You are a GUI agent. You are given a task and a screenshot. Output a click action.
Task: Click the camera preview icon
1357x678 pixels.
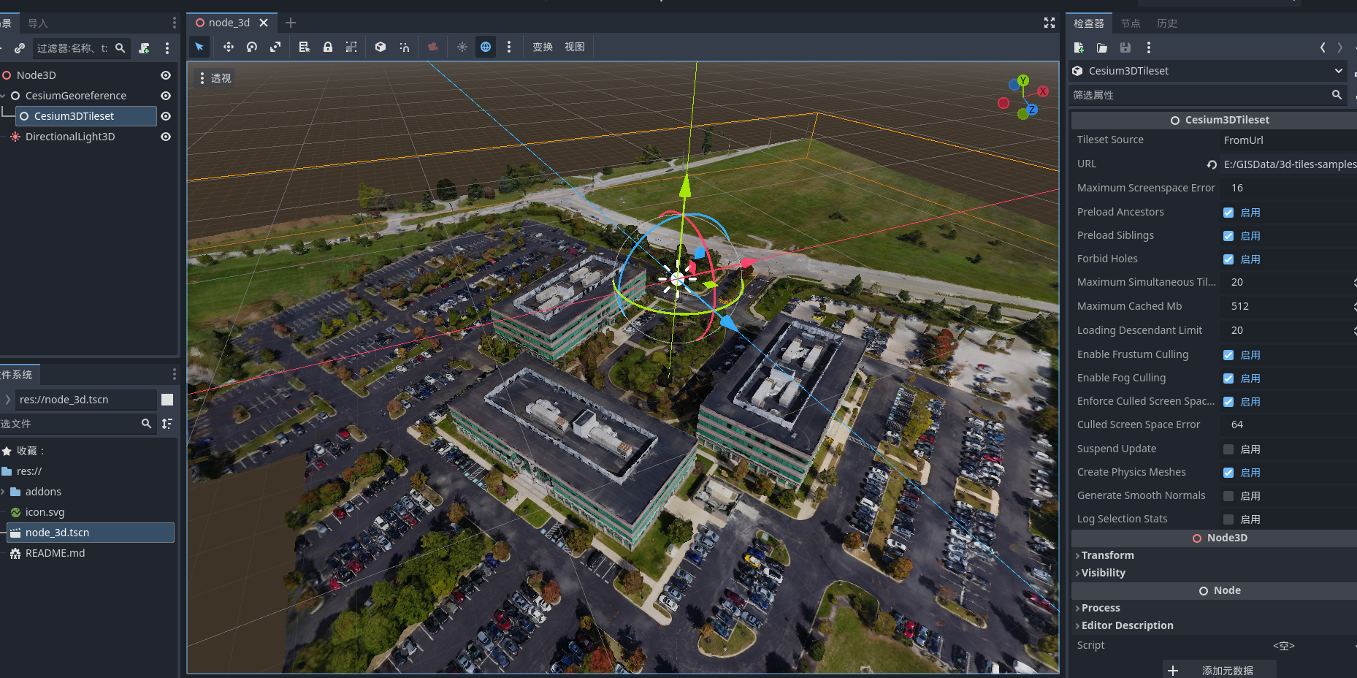(432, 47)
